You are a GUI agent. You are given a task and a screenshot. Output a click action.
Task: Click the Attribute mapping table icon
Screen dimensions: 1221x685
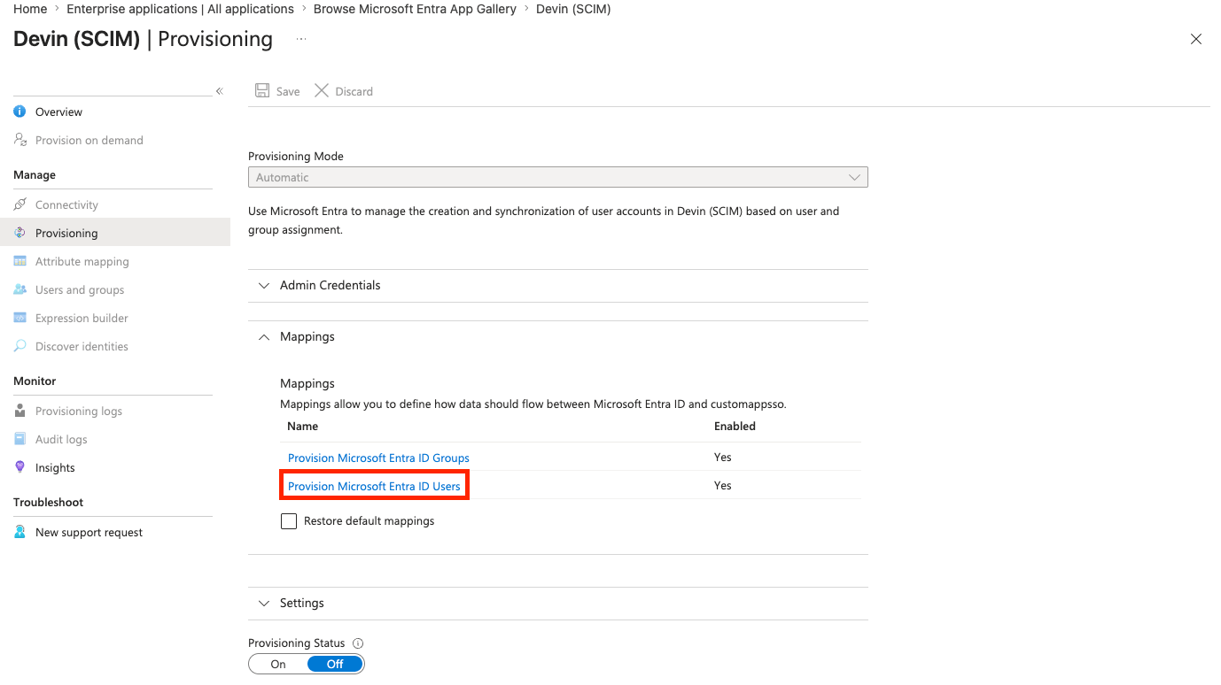coord(20,261)
